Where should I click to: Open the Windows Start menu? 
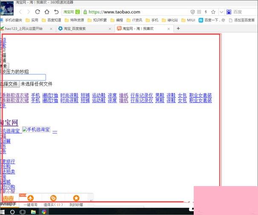click(x=3, y=212)
